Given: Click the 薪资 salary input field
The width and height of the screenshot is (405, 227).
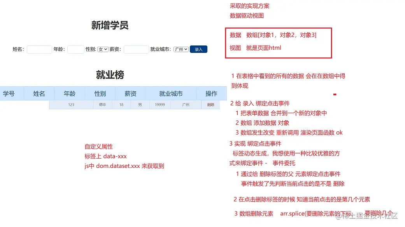Looking at the screenshot, I should [x=136, y=49].
